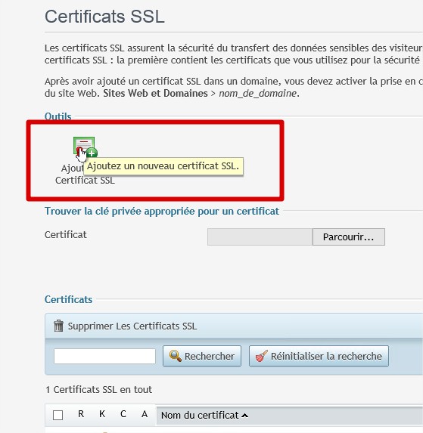The image size is (423, 433).
Task: Click the Certificats section heading
Action: pos(68,299)
